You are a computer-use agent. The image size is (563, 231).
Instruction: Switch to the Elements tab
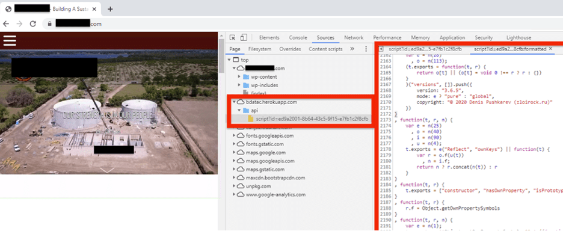(x=269, y=38)
